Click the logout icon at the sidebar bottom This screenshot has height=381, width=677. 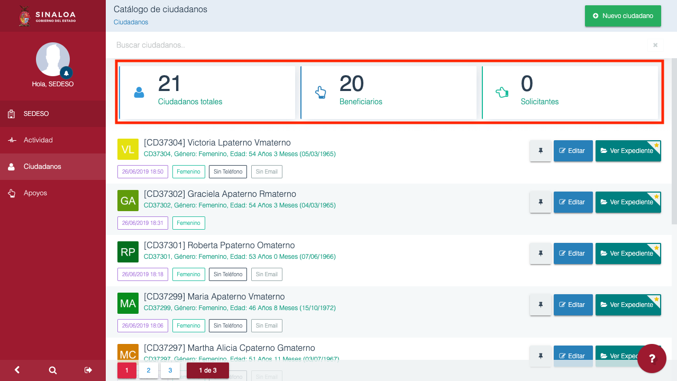[x=88, y=370]
